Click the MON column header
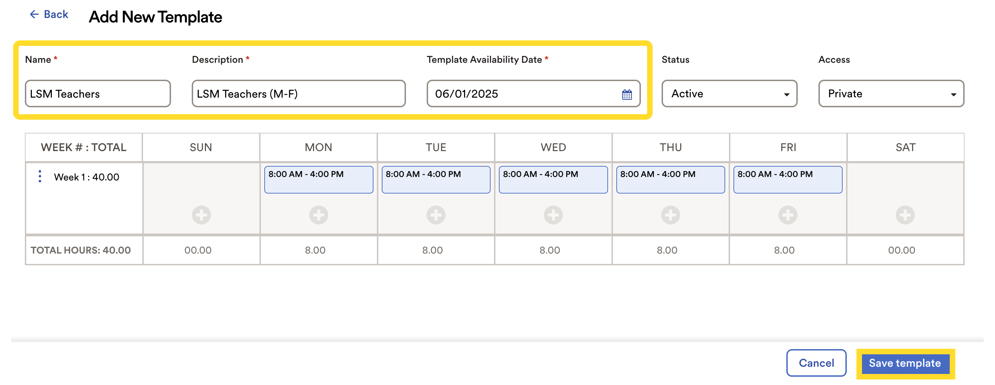995x385 pixels. pyautogui.click(x=318, y=147)
